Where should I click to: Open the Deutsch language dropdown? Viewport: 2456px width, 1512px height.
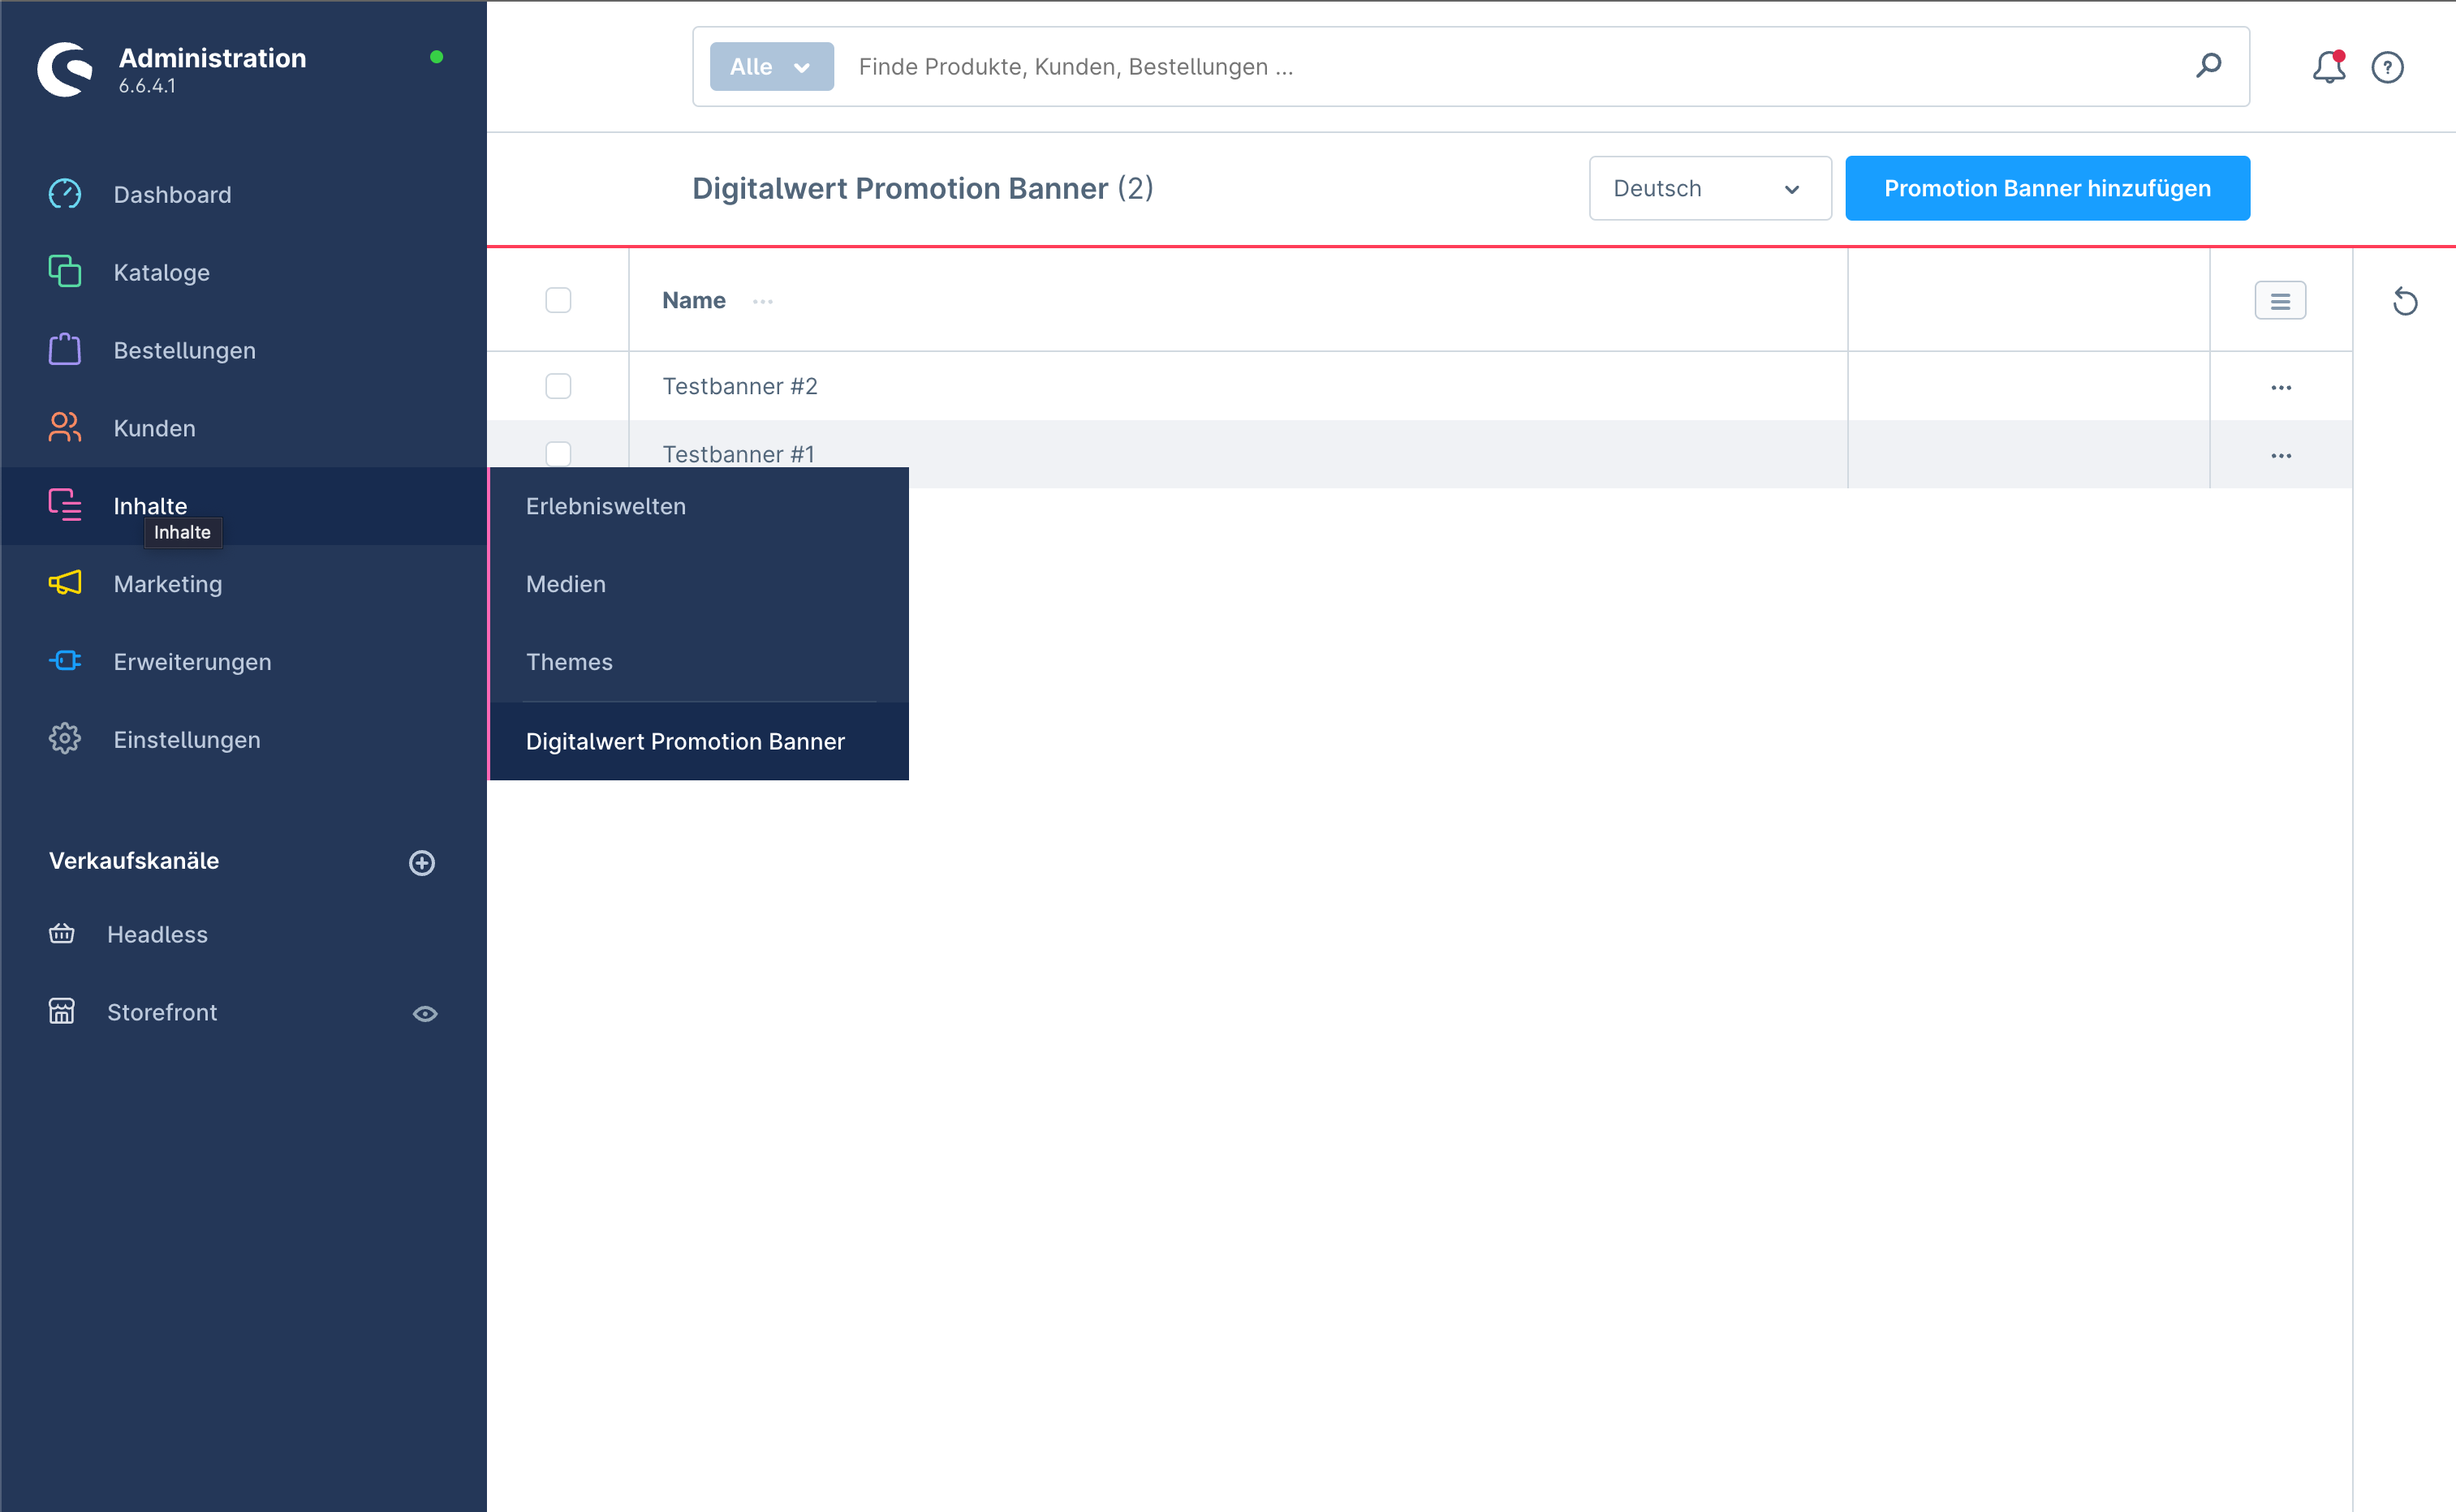click(1711, 188)
